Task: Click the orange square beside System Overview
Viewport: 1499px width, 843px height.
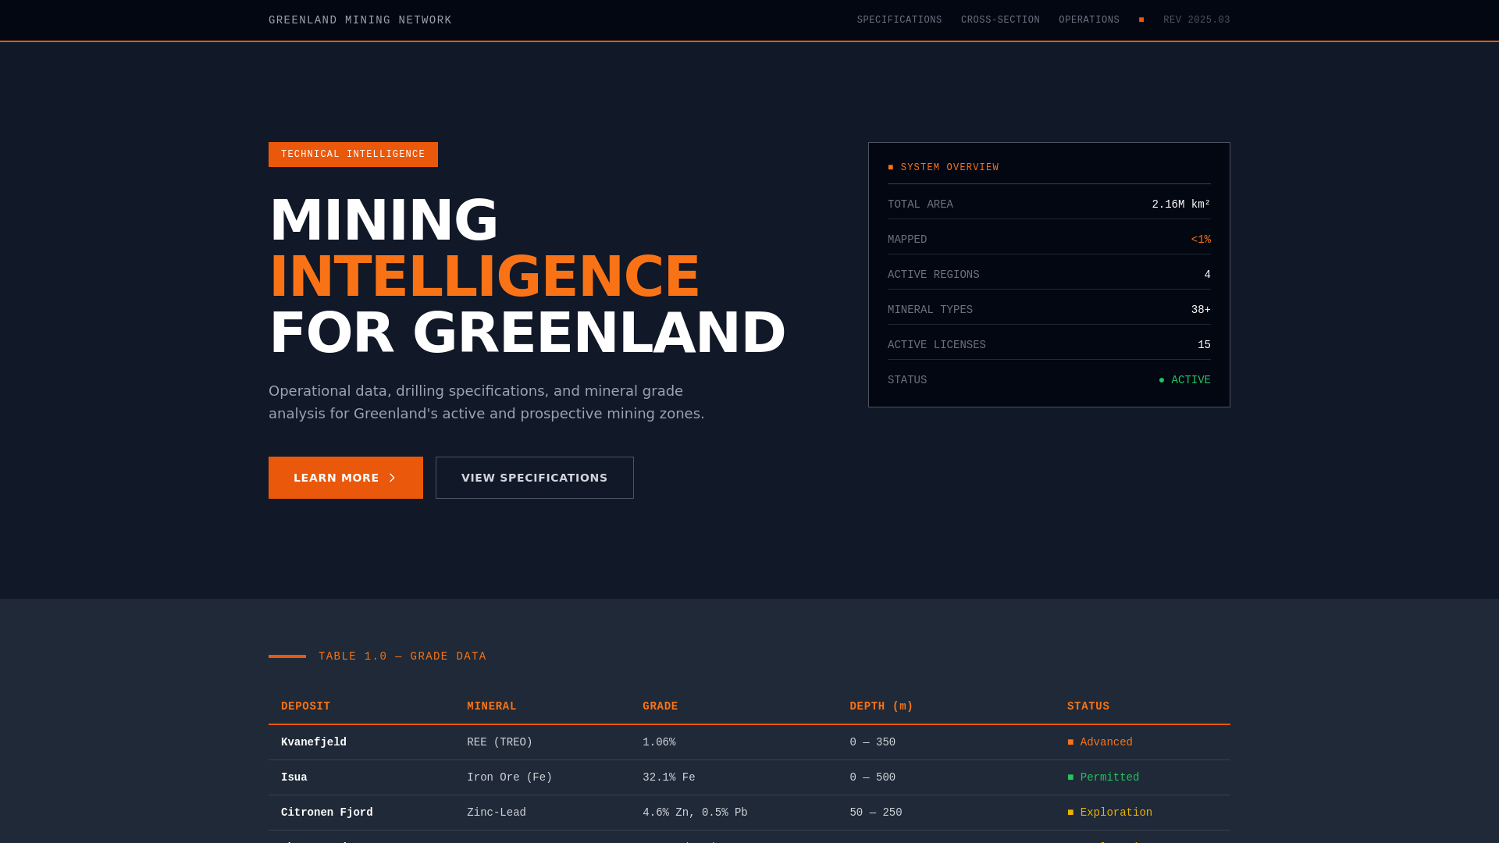Action: coord(891,168)
